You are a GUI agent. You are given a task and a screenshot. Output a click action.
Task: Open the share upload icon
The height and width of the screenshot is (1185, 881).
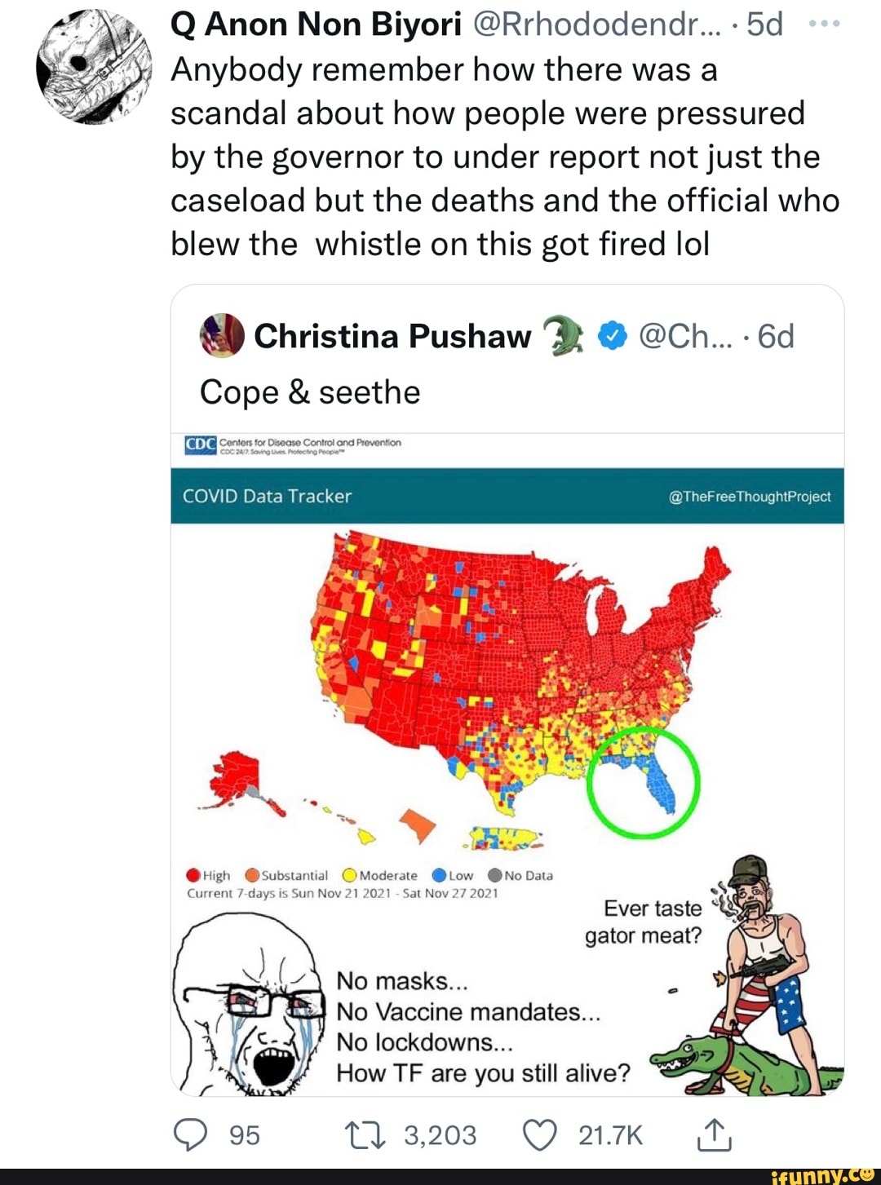tap(714, 1134)
